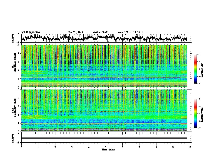214x165 pixels.
Task: Click the "Time (min)" axis label
Action: pyautogui.click(x=108, y=150)
